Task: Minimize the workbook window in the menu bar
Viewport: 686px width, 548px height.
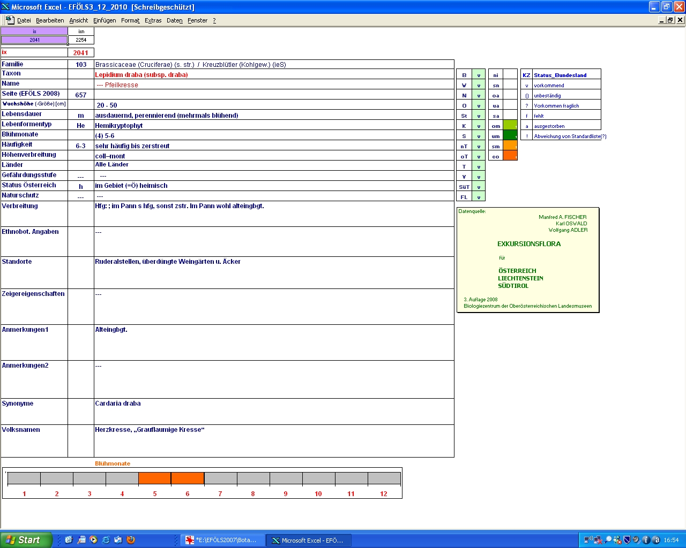Action: pyautogui.click(x=662, y=20)
